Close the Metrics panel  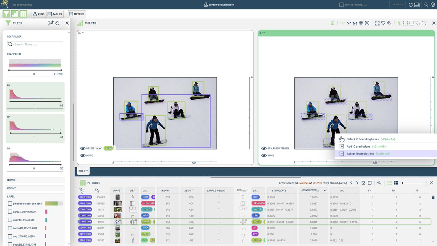[432, 183]
